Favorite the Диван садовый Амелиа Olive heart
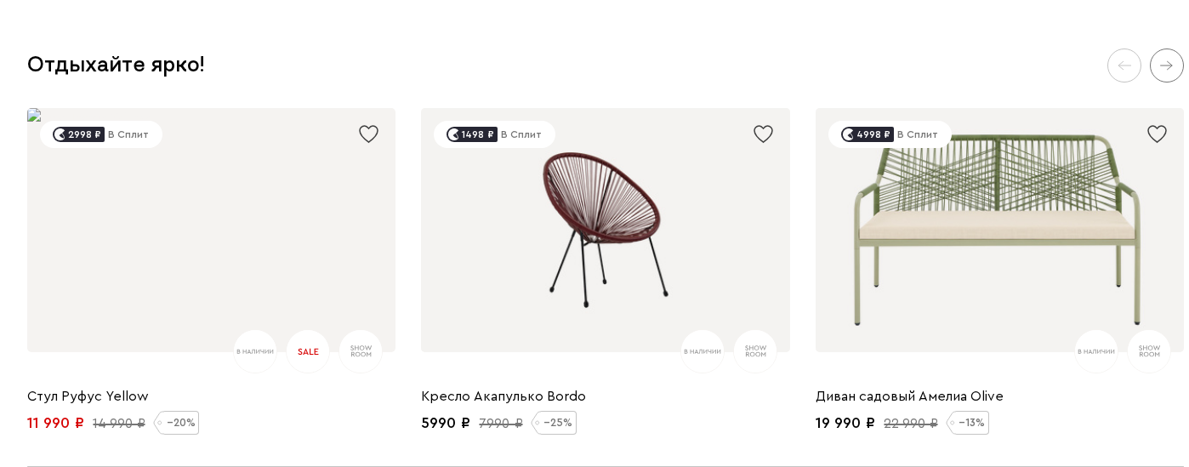Screen dimensions: 1189x467 click(1157, 134)
